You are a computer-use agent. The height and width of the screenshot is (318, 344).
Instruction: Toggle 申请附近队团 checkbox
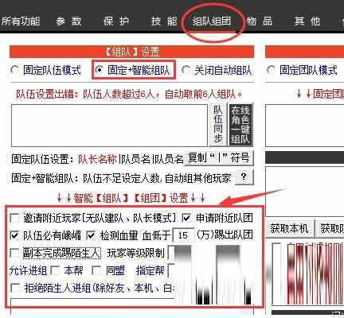[186, 218]
